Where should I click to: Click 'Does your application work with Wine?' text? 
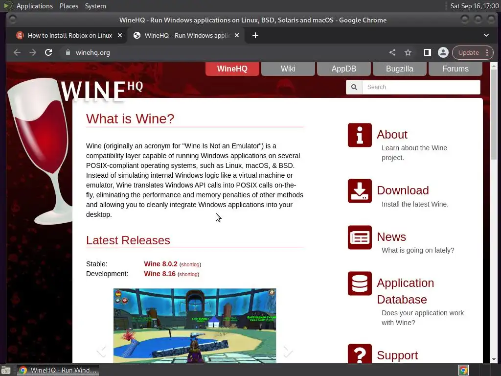point(422,318)
